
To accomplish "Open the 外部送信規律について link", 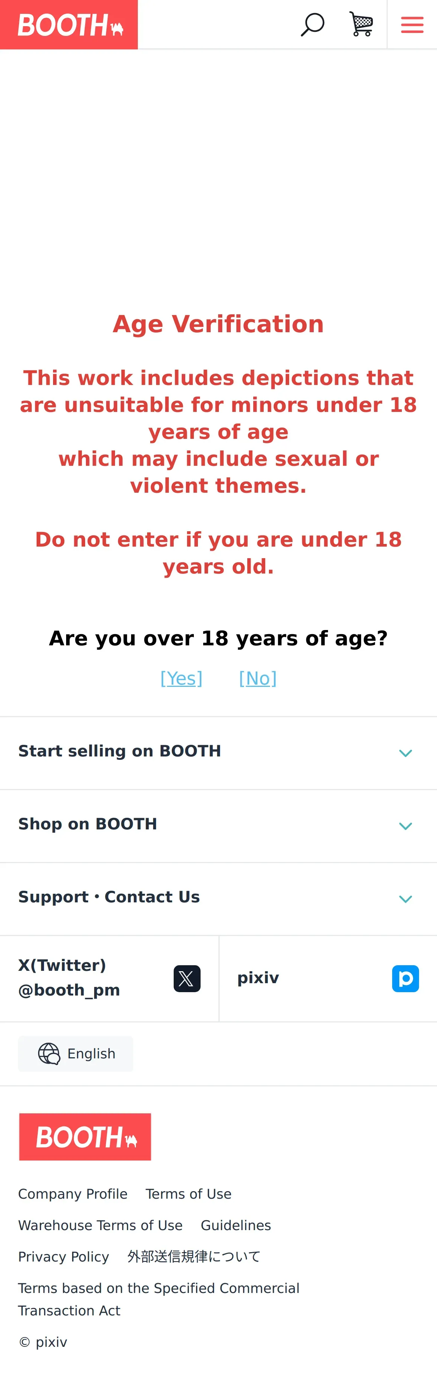I will (194, 1257).
